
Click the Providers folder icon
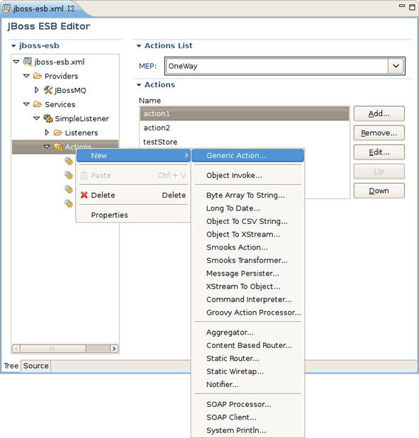click(38, 76)
